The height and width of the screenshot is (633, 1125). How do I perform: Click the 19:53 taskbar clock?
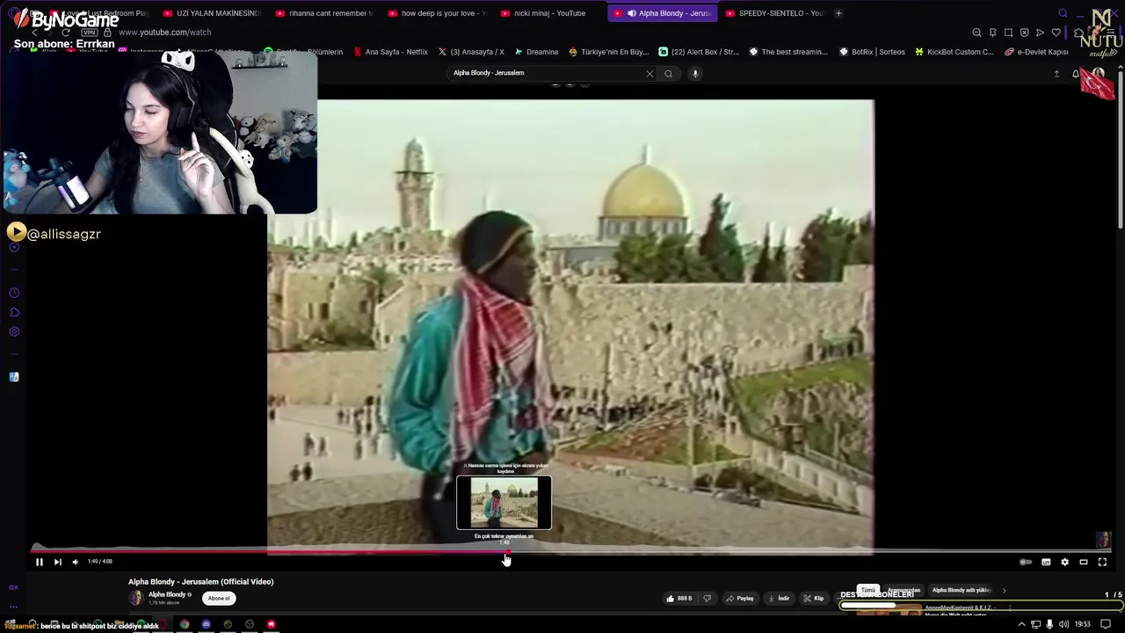[x=1082, y=624]
